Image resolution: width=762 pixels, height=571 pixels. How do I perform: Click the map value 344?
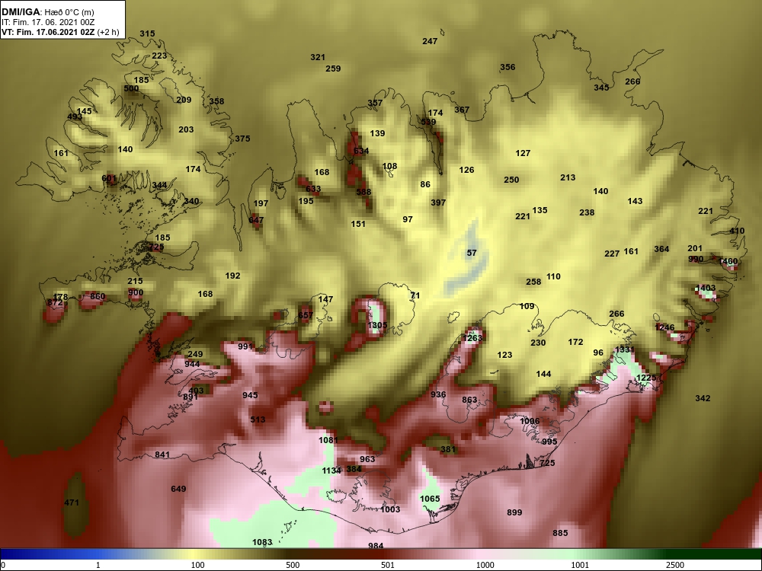159,186
